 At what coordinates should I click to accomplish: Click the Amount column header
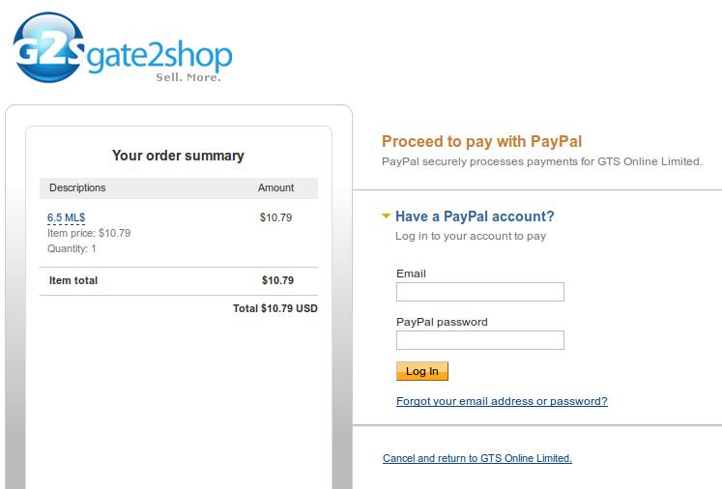point(275,187)
